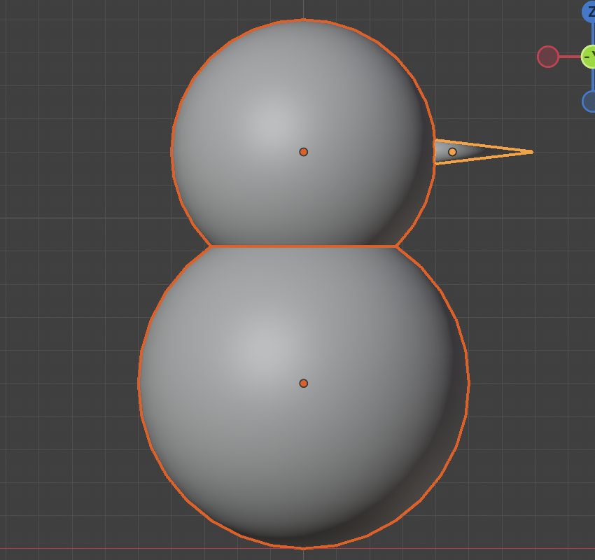
Task: Click the green -Y axis gizmo circle
Action: point(589,57)
